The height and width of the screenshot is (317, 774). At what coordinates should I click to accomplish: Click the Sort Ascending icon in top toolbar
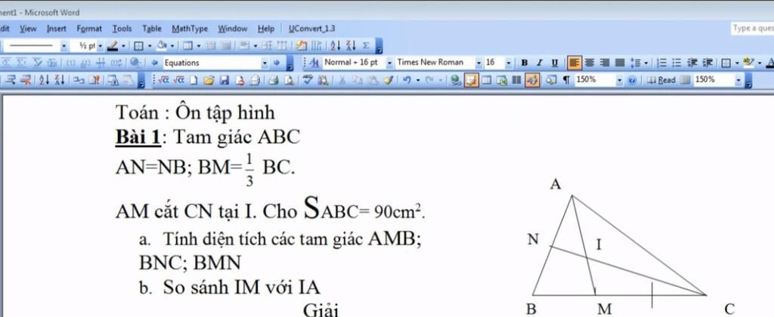pyautogui.click(x=336, y=46)
